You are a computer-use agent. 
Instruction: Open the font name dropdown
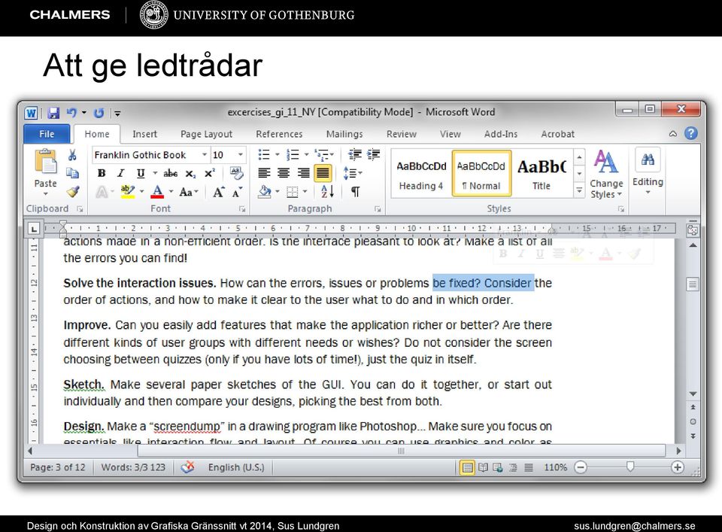tap(205, 155)
